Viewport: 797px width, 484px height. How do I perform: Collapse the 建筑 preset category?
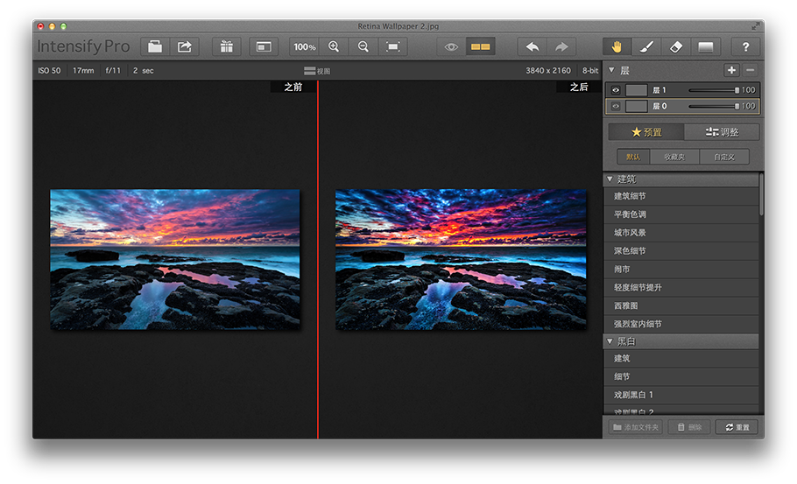point(610,179)
